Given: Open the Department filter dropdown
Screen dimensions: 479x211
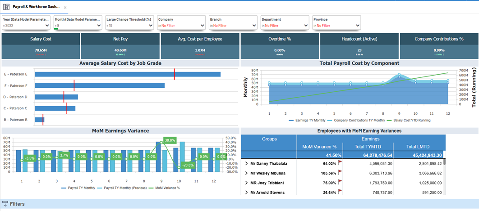Looking at the screenshot, I should pos(305,26).
